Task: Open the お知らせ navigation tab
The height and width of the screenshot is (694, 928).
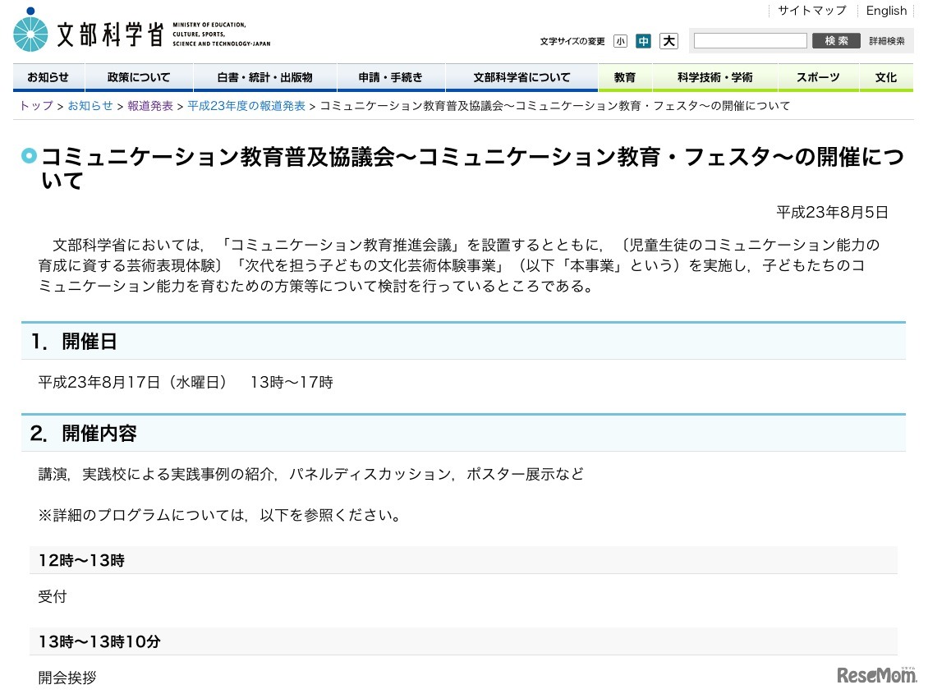Action: [48, 76]
